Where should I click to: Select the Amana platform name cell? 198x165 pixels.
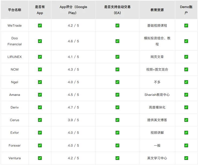(x=15, y=95)
